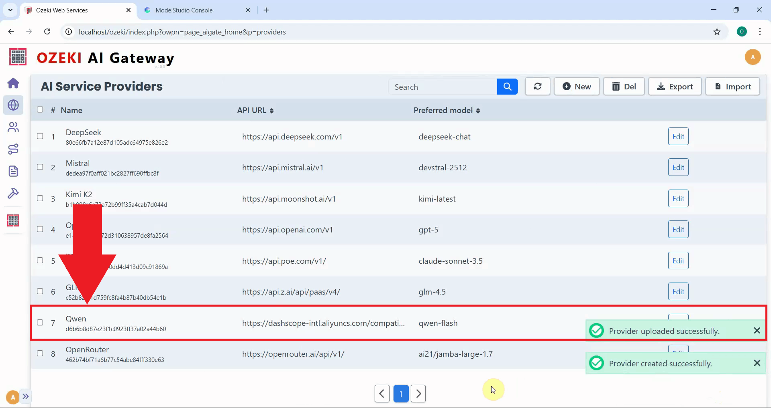Edit the Mistral provider
The image size is (771, 408).
[678, 168]
